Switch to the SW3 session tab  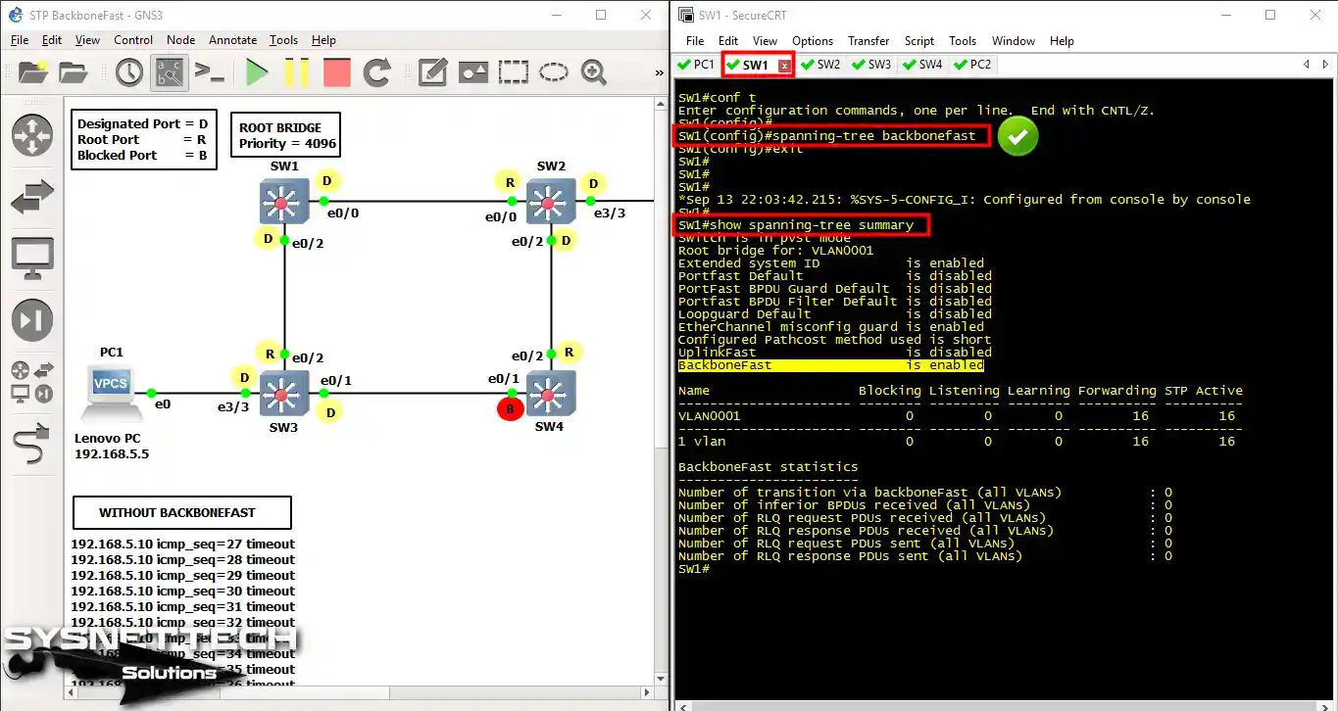pos(871,65)
